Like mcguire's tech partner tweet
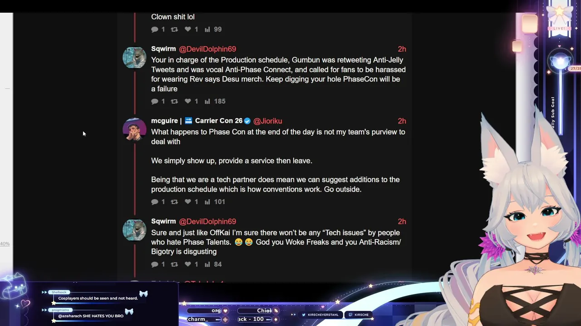 188,202
